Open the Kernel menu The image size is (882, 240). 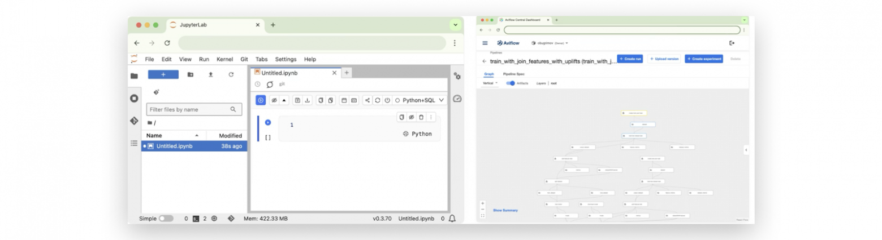coord(224,59)
